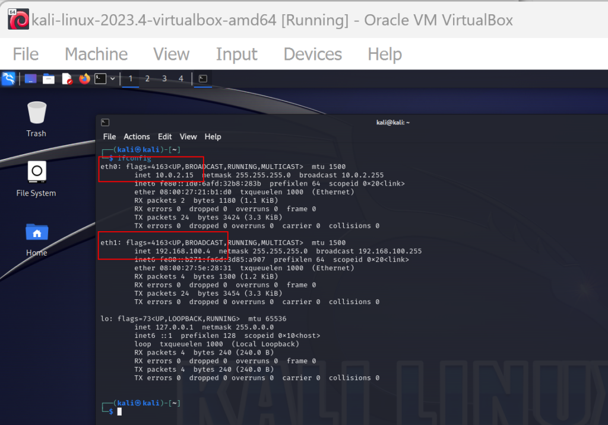Open the VirtualBox Help menu

(385, 54)
